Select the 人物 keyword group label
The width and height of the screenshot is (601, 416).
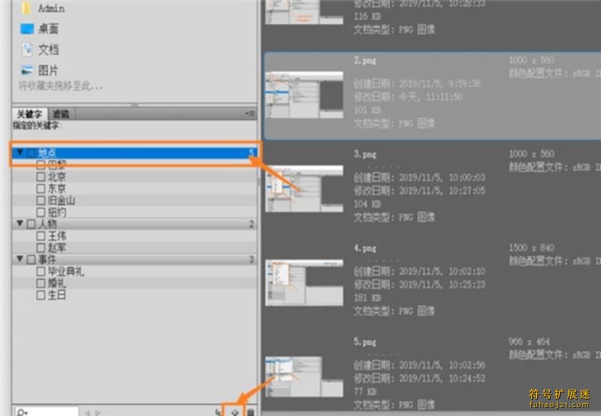tap(47, 224)
